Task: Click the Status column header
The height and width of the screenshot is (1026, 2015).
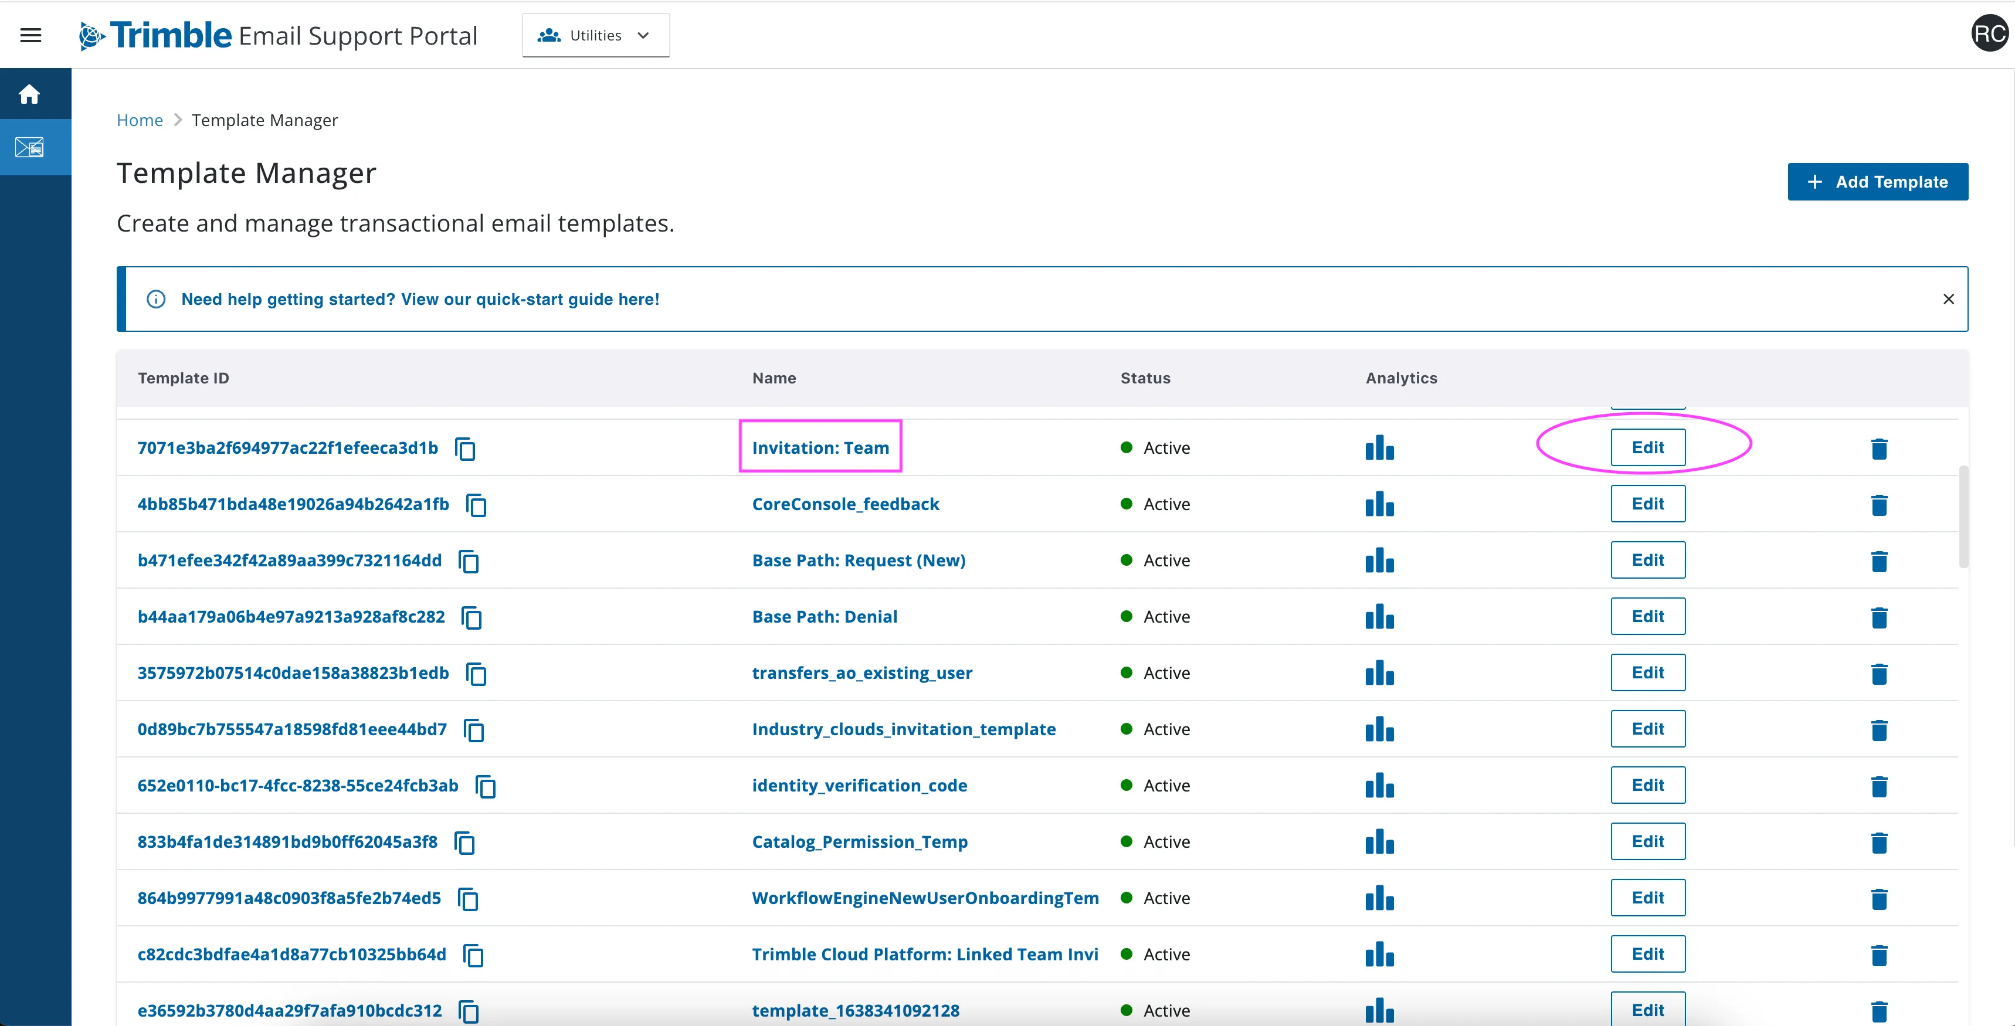Action: 1145,379
